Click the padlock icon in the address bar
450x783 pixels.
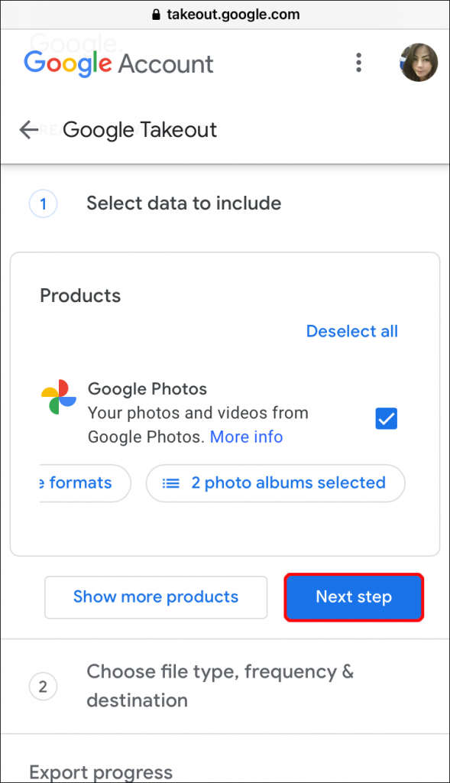coord(155,15)
